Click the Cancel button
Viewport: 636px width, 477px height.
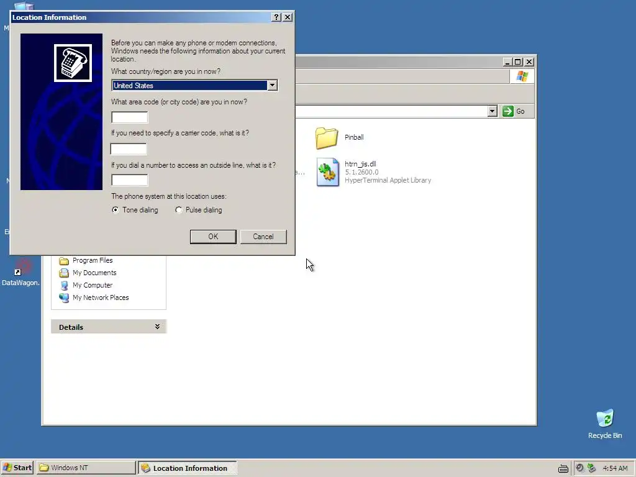[x=263, y=237]
